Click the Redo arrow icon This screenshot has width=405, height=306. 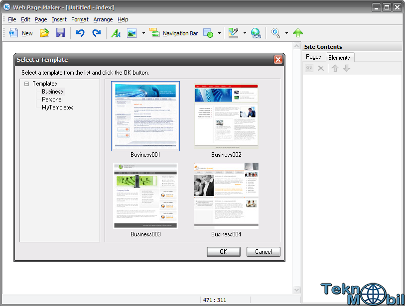[x=96, y=33]
